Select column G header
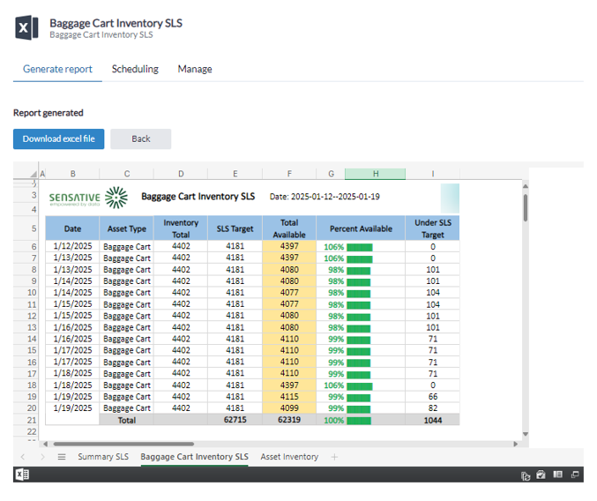The height and width of the screenshot is (501, 597). pos(331,174)
